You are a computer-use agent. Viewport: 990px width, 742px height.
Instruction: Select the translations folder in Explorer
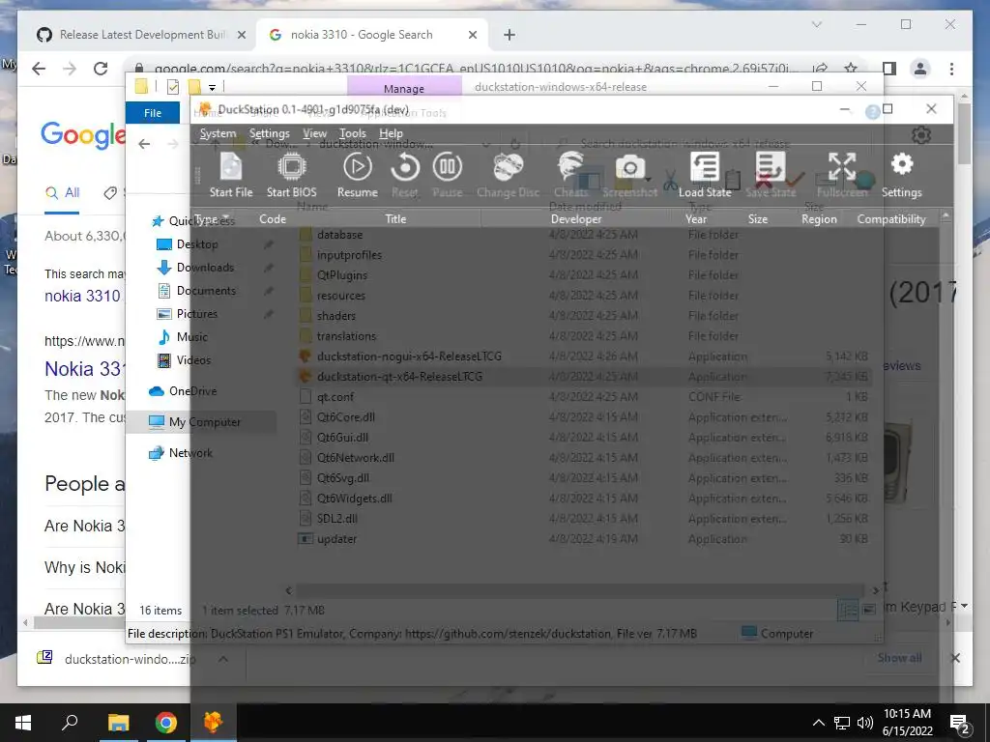(346, 336)
